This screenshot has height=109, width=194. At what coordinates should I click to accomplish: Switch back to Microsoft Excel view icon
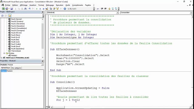[x=3, y=9]
